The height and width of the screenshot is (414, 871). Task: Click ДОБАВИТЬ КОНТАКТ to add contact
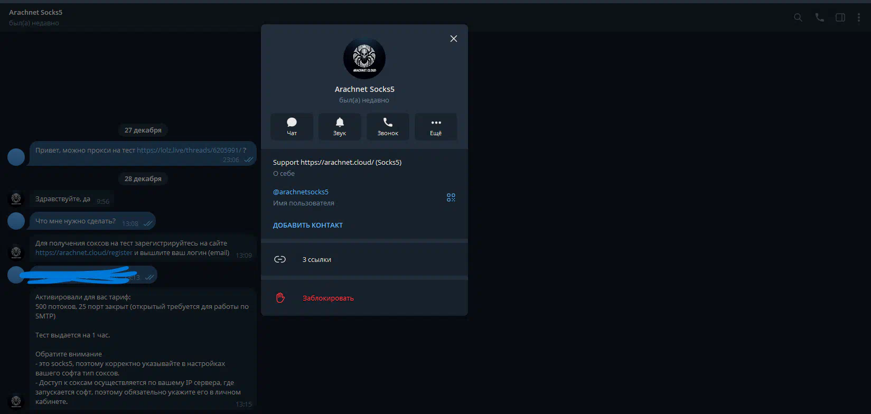(308, 225)
